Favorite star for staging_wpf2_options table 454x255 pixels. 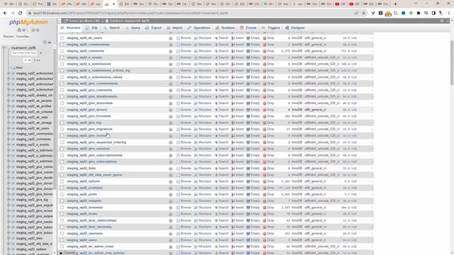(170, 181)
